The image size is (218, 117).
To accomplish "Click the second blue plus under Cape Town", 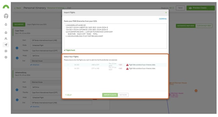I will point(17,58).
